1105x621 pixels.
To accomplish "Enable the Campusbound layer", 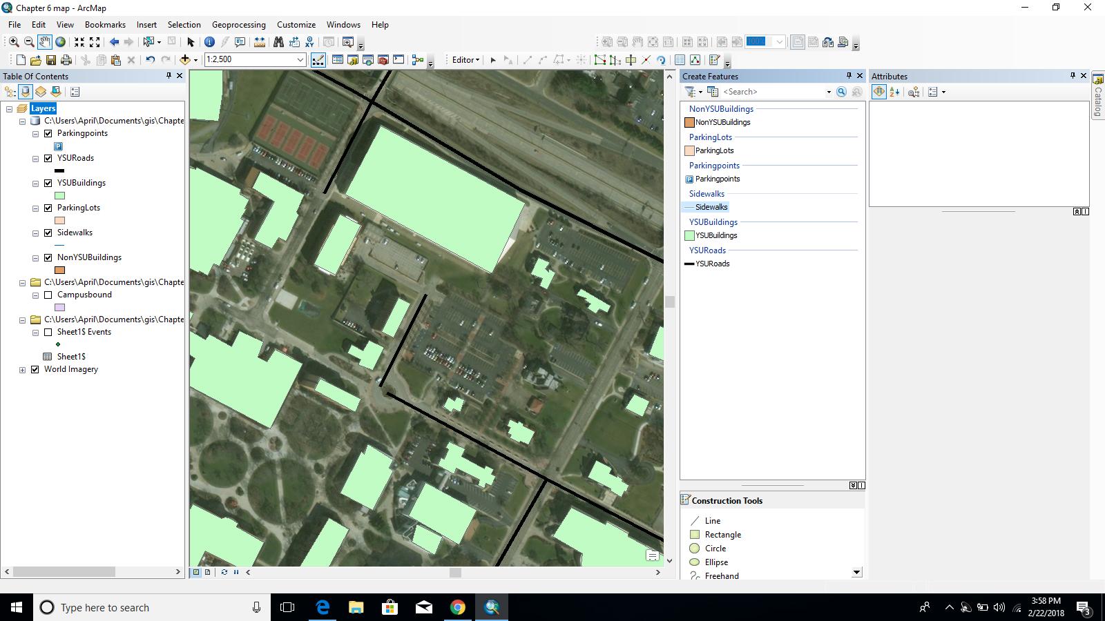I will click(48, 295).
